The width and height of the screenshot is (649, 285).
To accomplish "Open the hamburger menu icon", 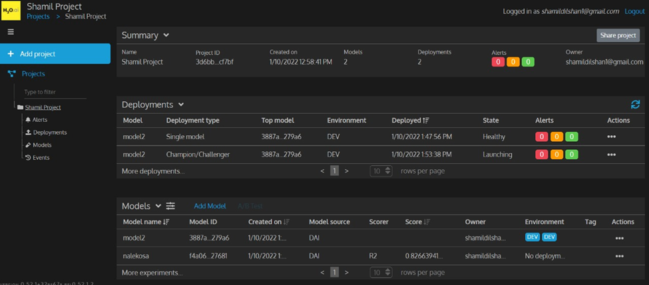I will tap(11, 32).
